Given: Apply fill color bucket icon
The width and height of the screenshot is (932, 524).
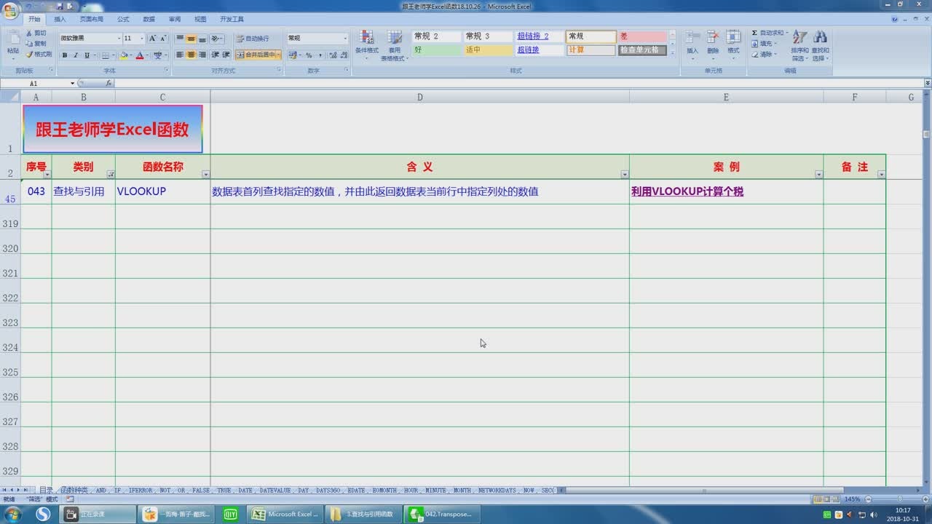Looking at the screenshot, I should (x=123, y=55).
